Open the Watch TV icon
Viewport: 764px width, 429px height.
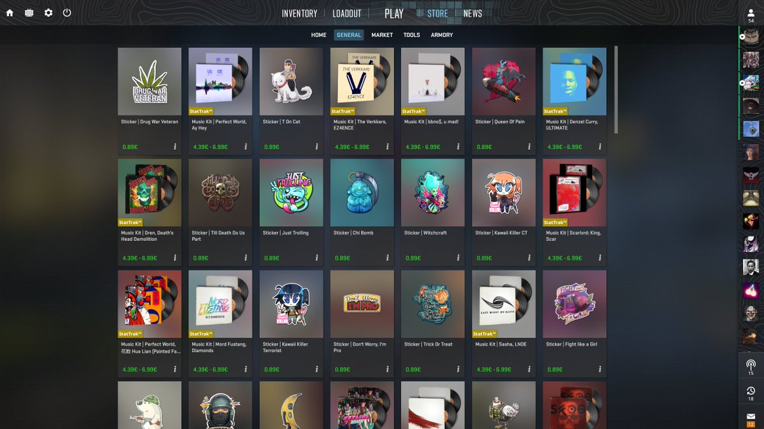[29, 13]
